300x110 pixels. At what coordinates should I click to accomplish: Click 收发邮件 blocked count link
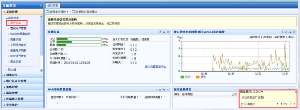pos(131,49)
